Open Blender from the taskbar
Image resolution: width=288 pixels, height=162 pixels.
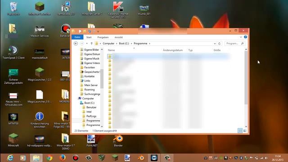click(x=141, y=158)
